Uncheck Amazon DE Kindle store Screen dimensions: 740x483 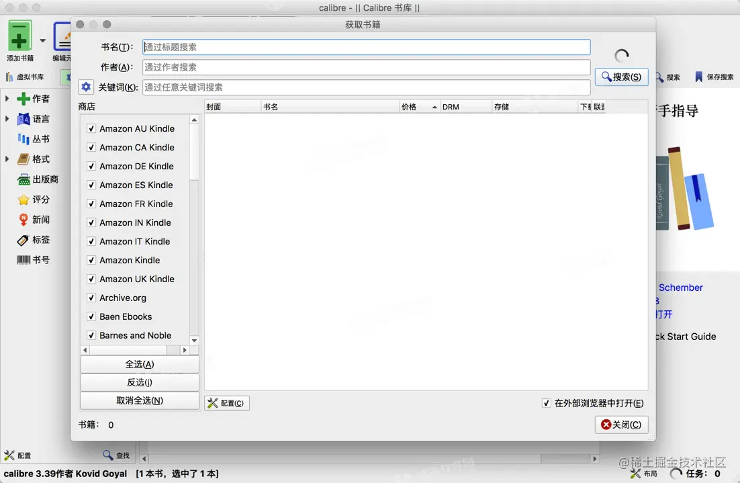91,166
